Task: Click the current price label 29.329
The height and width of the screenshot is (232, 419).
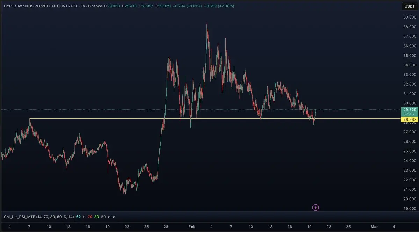Action: (x=409, y=110)
